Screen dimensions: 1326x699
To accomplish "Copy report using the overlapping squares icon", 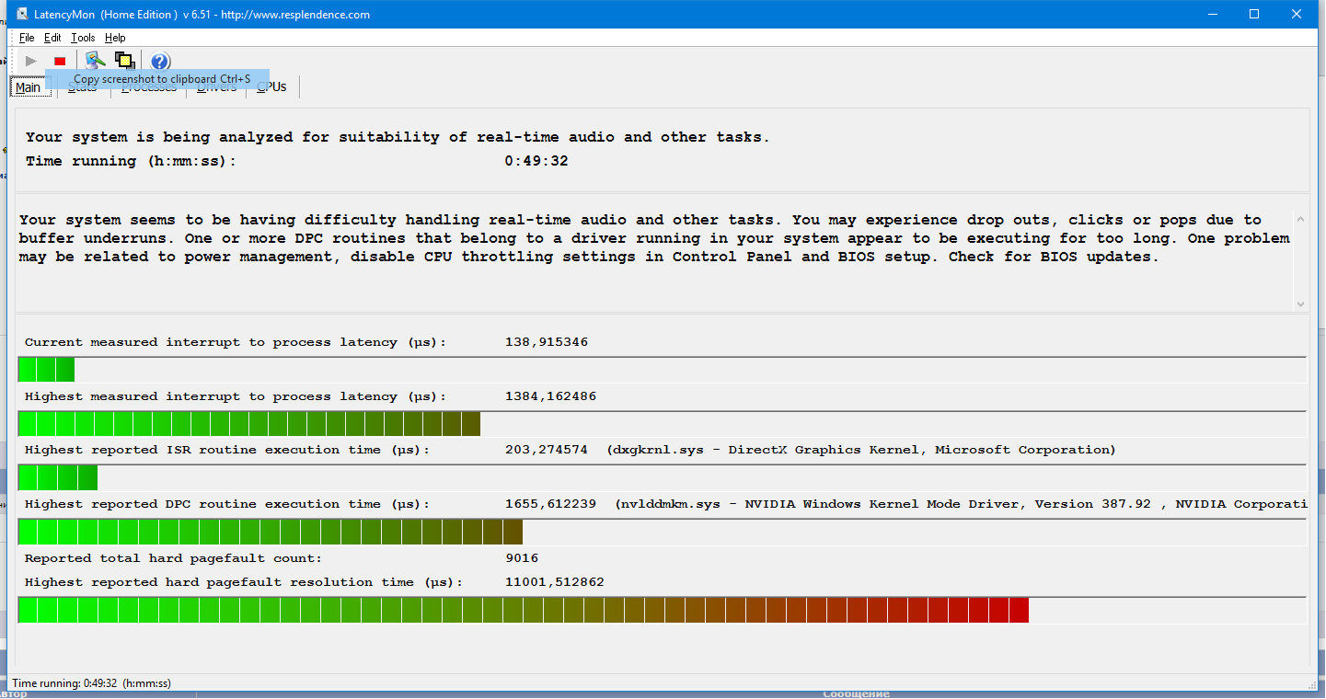I will click(124, 61).
